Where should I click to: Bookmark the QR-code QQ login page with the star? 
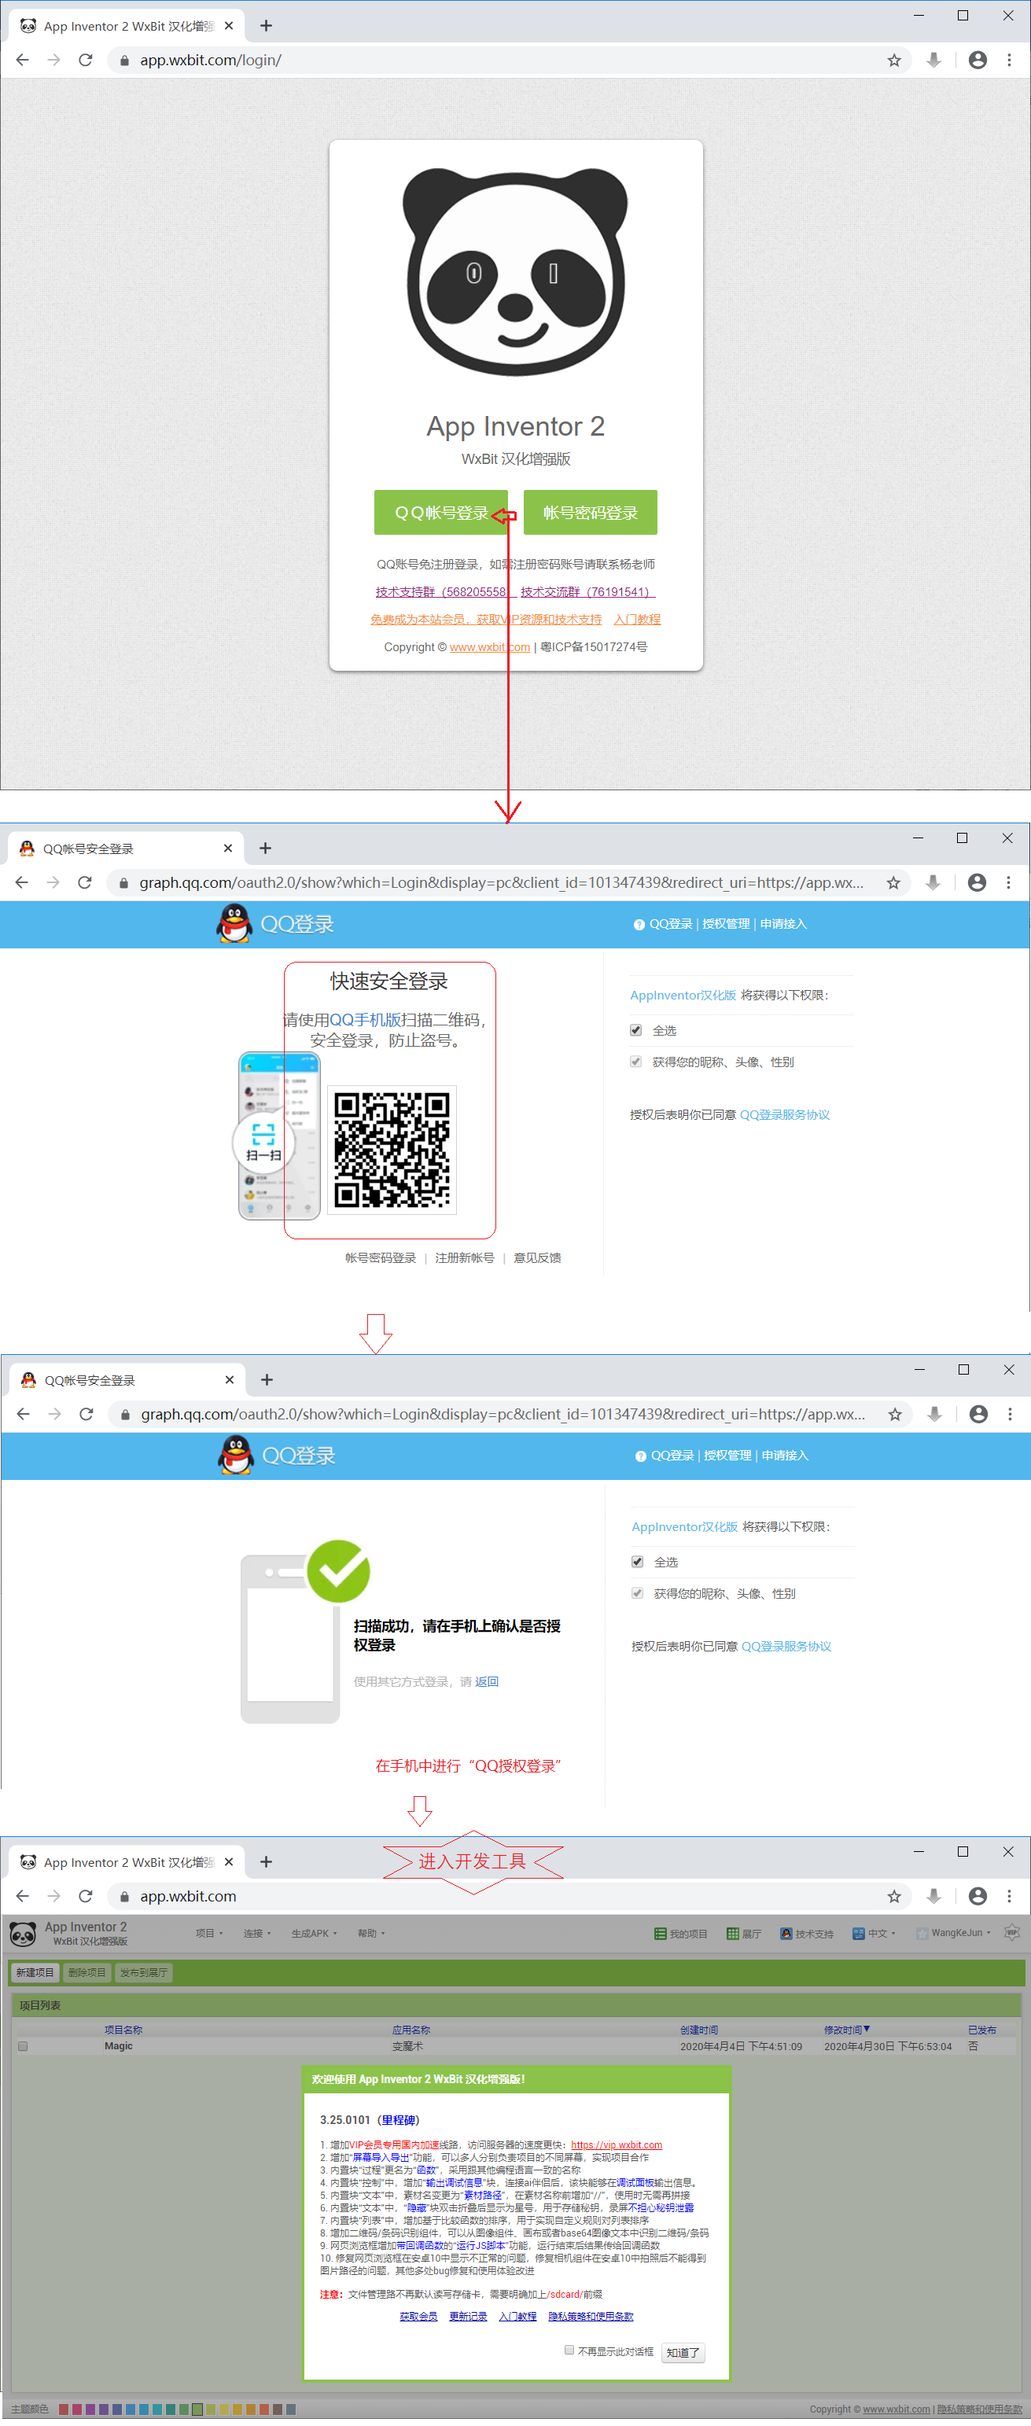pos(893,882)
